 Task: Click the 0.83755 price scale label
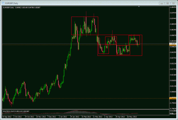pos(173,58)
